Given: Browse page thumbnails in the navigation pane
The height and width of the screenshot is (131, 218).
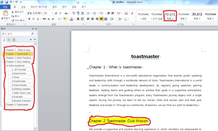Looking at the screenshot, I should 9,40.
